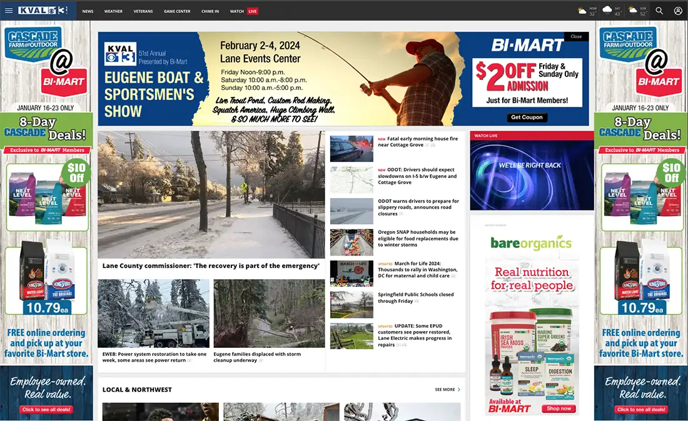Open the bareorganics advertisement logo

[x=531, y=242]
